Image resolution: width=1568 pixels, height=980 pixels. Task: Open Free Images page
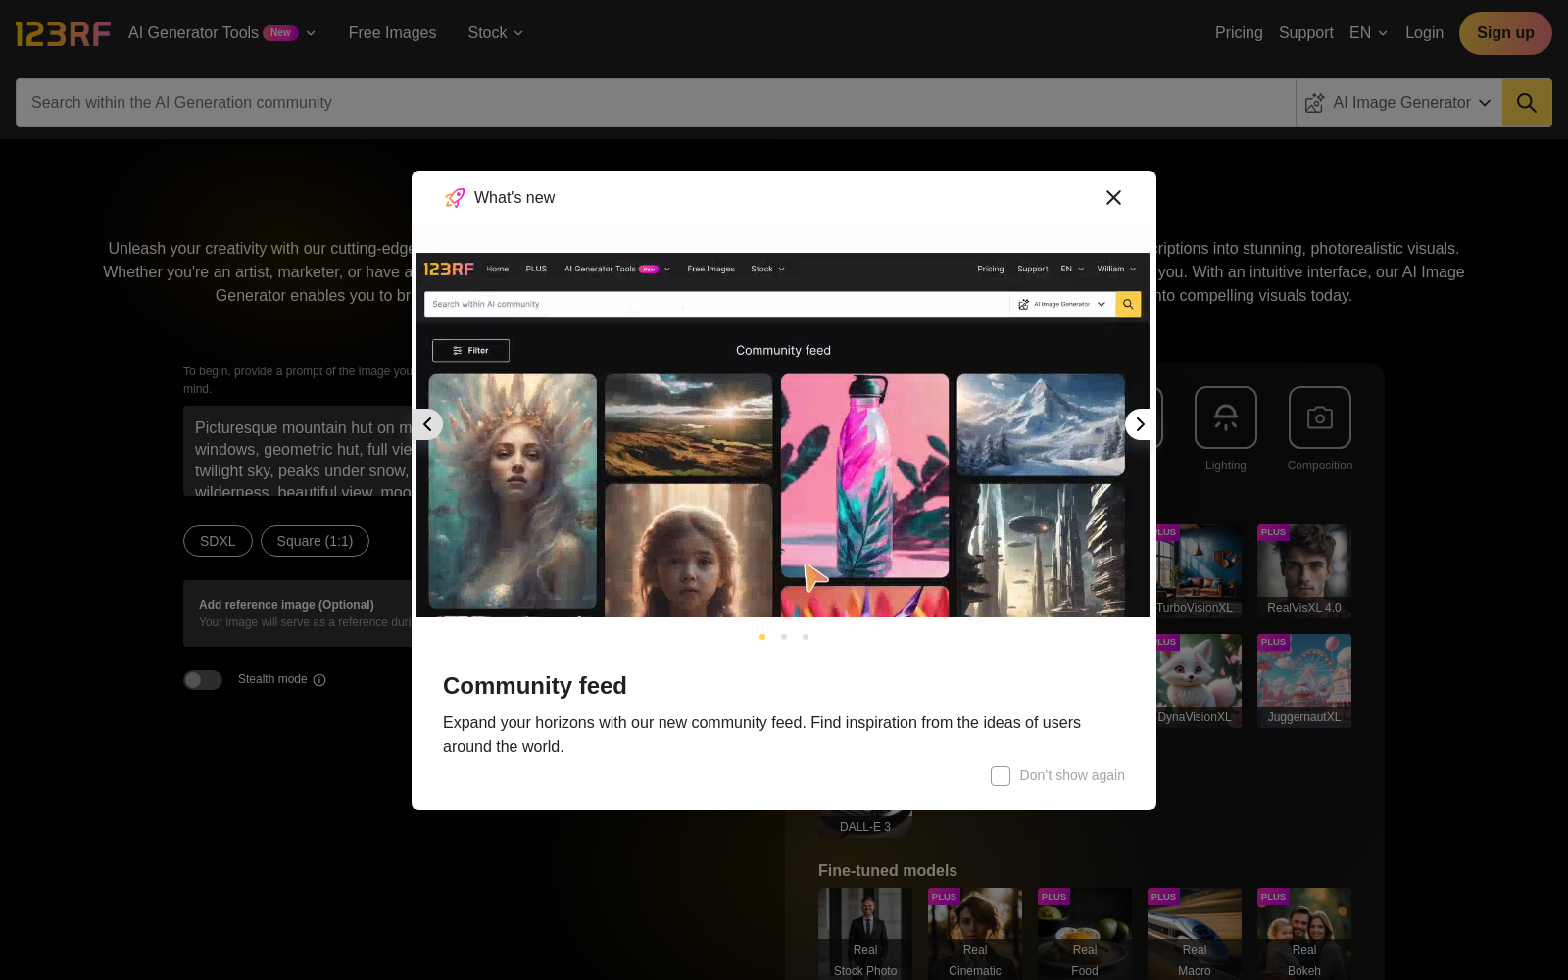click(x=392, y=33)
